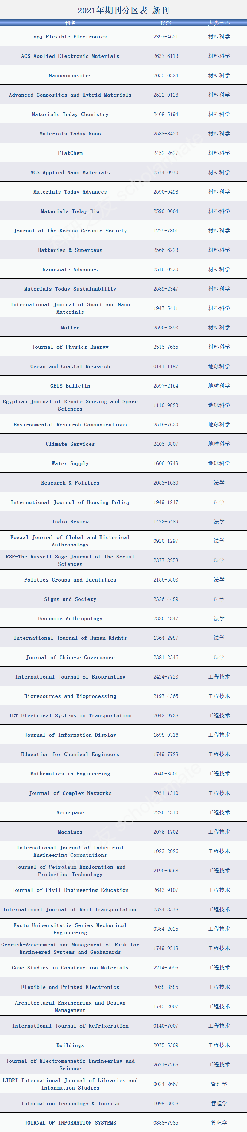The image size is (247, 1132).
Task: Click the ISSN 2075-1702 of Machines
Action: pos(166,832)
